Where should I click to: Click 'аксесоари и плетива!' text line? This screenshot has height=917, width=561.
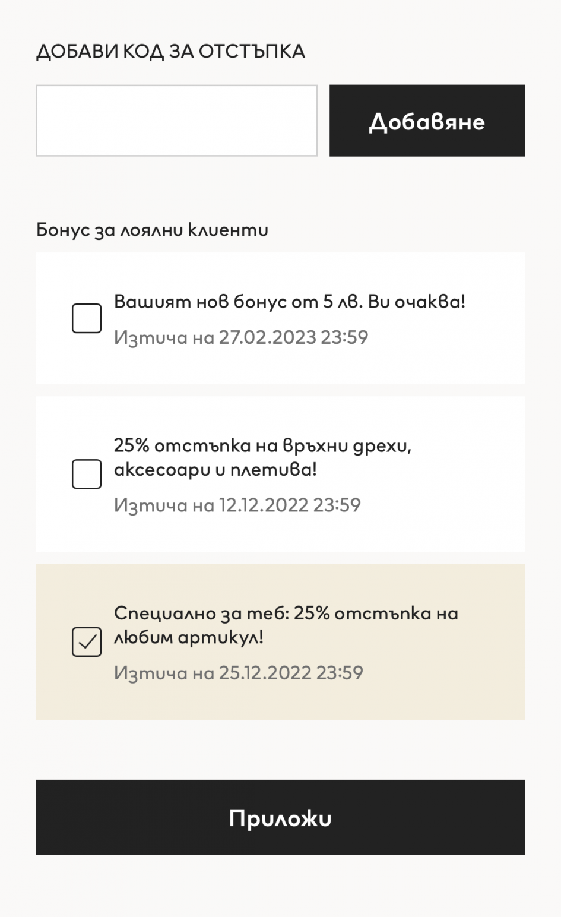pos(215,470)
